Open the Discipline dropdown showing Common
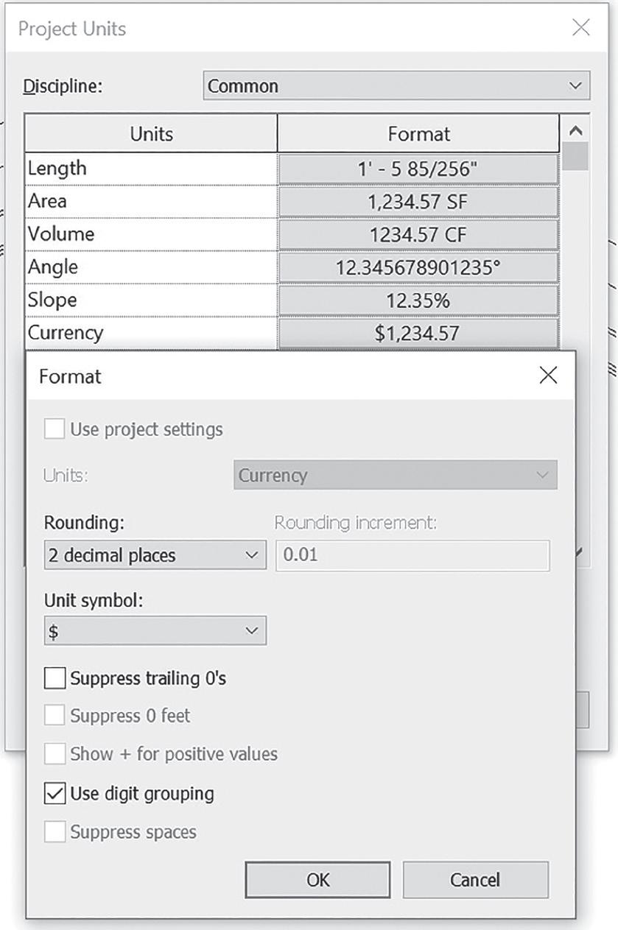Screen dimensions: 618x930 pyautogui.click(x=396, y=85)
